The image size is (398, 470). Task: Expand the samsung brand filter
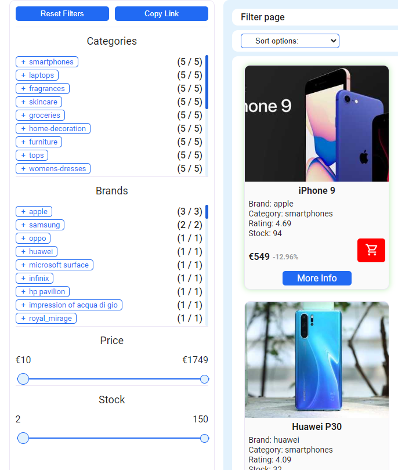coord(40,225)
